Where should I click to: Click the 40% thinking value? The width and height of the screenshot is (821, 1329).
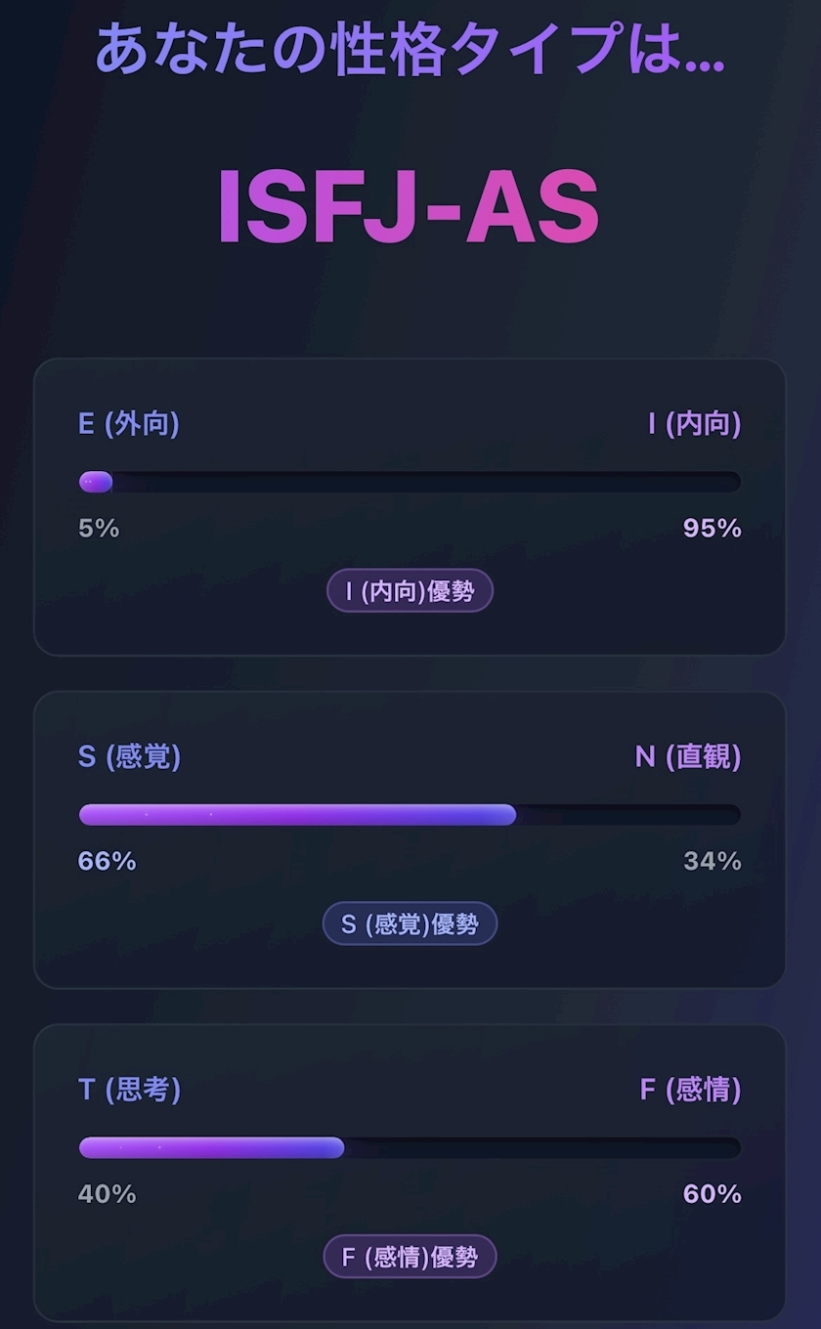[107, 1194]
